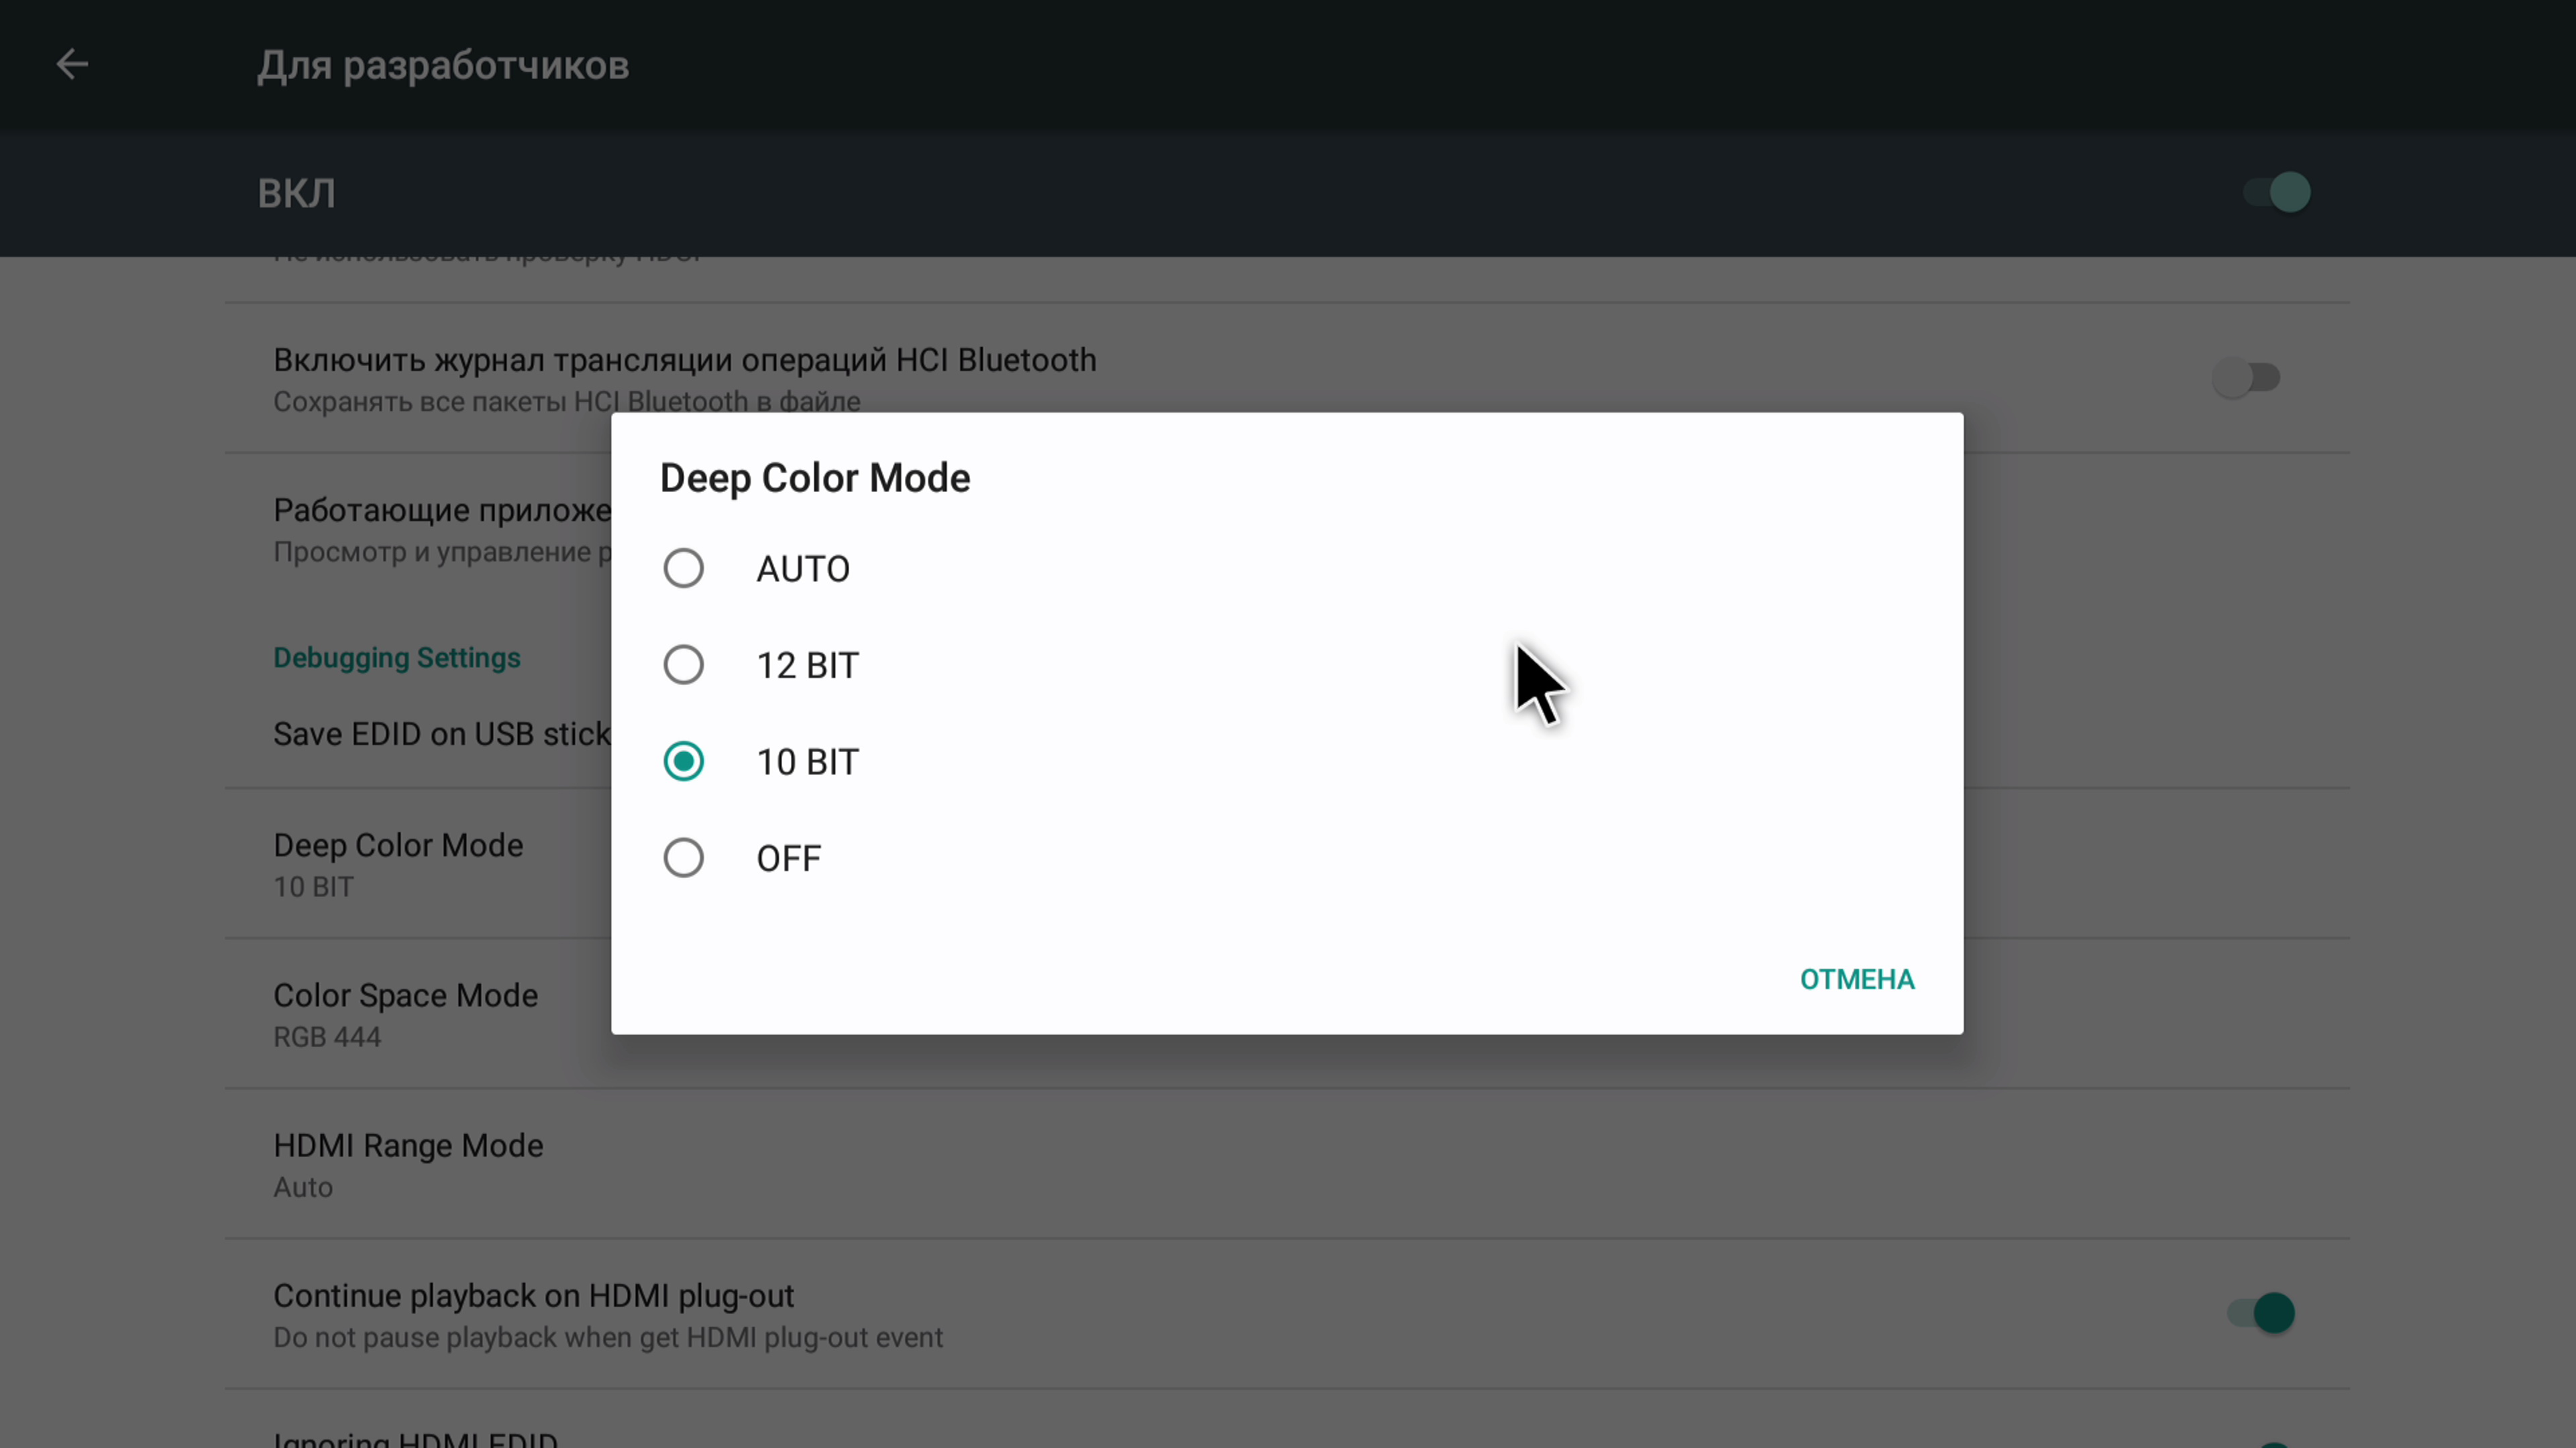Click the Для разработчиков title
Screen dimensions: 2576x1448
443,66
